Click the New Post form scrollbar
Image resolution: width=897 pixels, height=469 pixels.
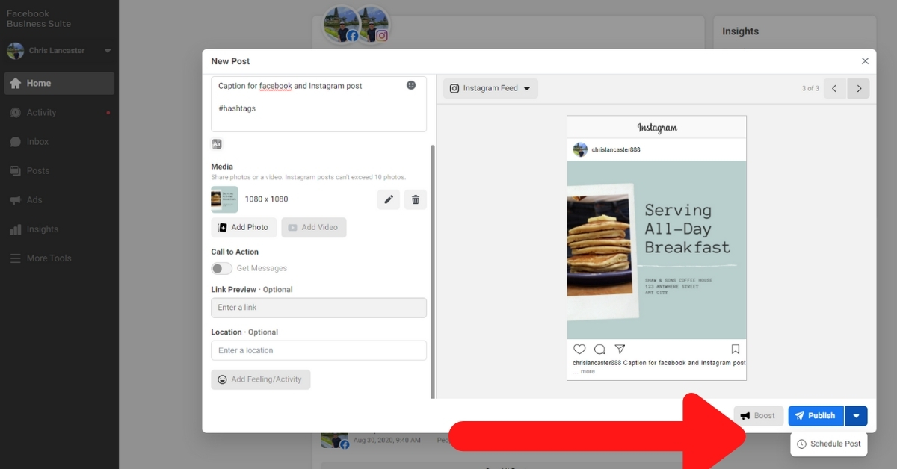point(432,271)
